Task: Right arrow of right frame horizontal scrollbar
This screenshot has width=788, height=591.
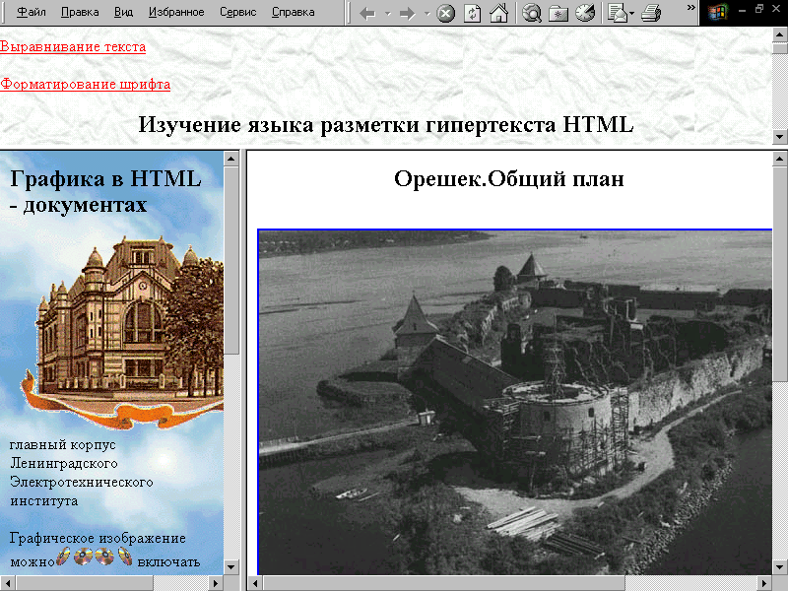Action: 764,583
